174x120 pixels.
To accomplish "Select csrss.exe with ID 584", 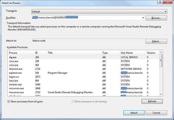I will coord(83,65).
